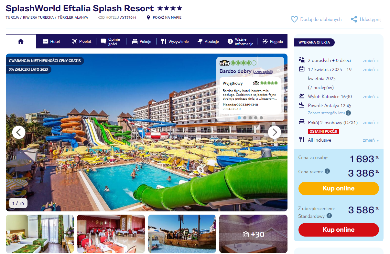Show next photo with right arrow
Screen dimensions: 390x254
point(275,132)
